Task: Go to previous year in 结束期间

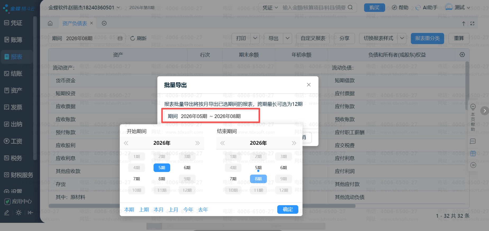Action: tap(223, 143)
